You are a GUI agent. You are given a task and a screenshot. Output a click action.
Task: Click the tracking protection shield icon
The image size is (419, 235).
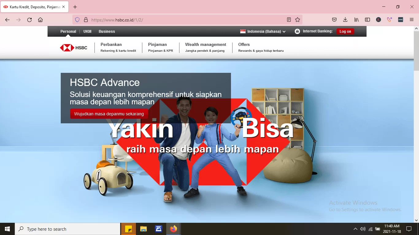tap(77, 20)
